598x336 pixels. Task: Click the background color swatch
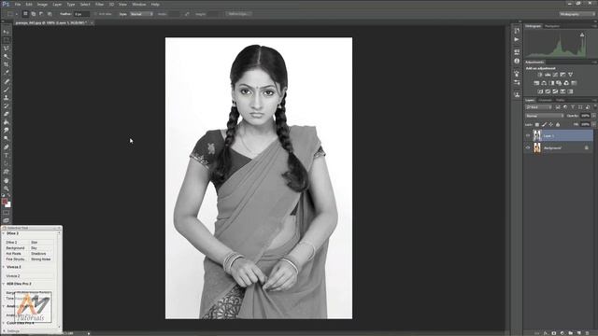pyautogui.click(x=8, y=205)
